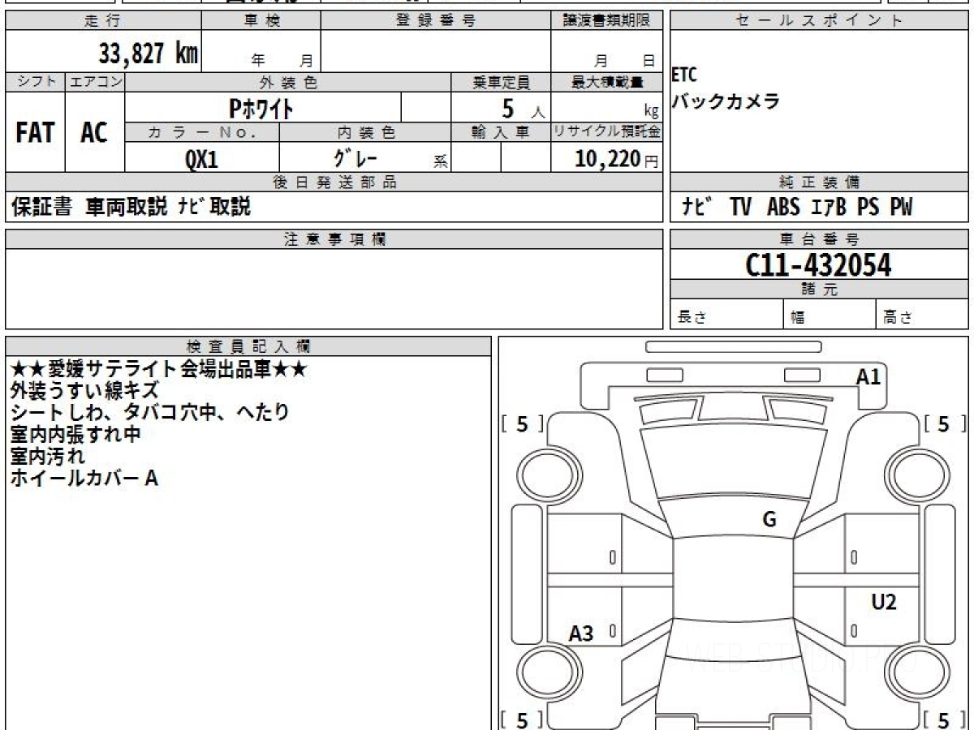
Task: Select the QX1 color code
Action: 202,158
